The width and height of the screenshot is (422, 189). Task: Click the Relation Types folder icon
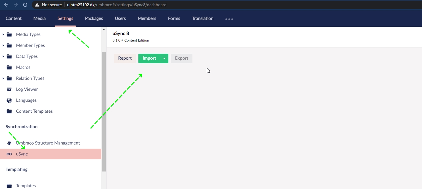pyautogui.click(x=9, y=78)
